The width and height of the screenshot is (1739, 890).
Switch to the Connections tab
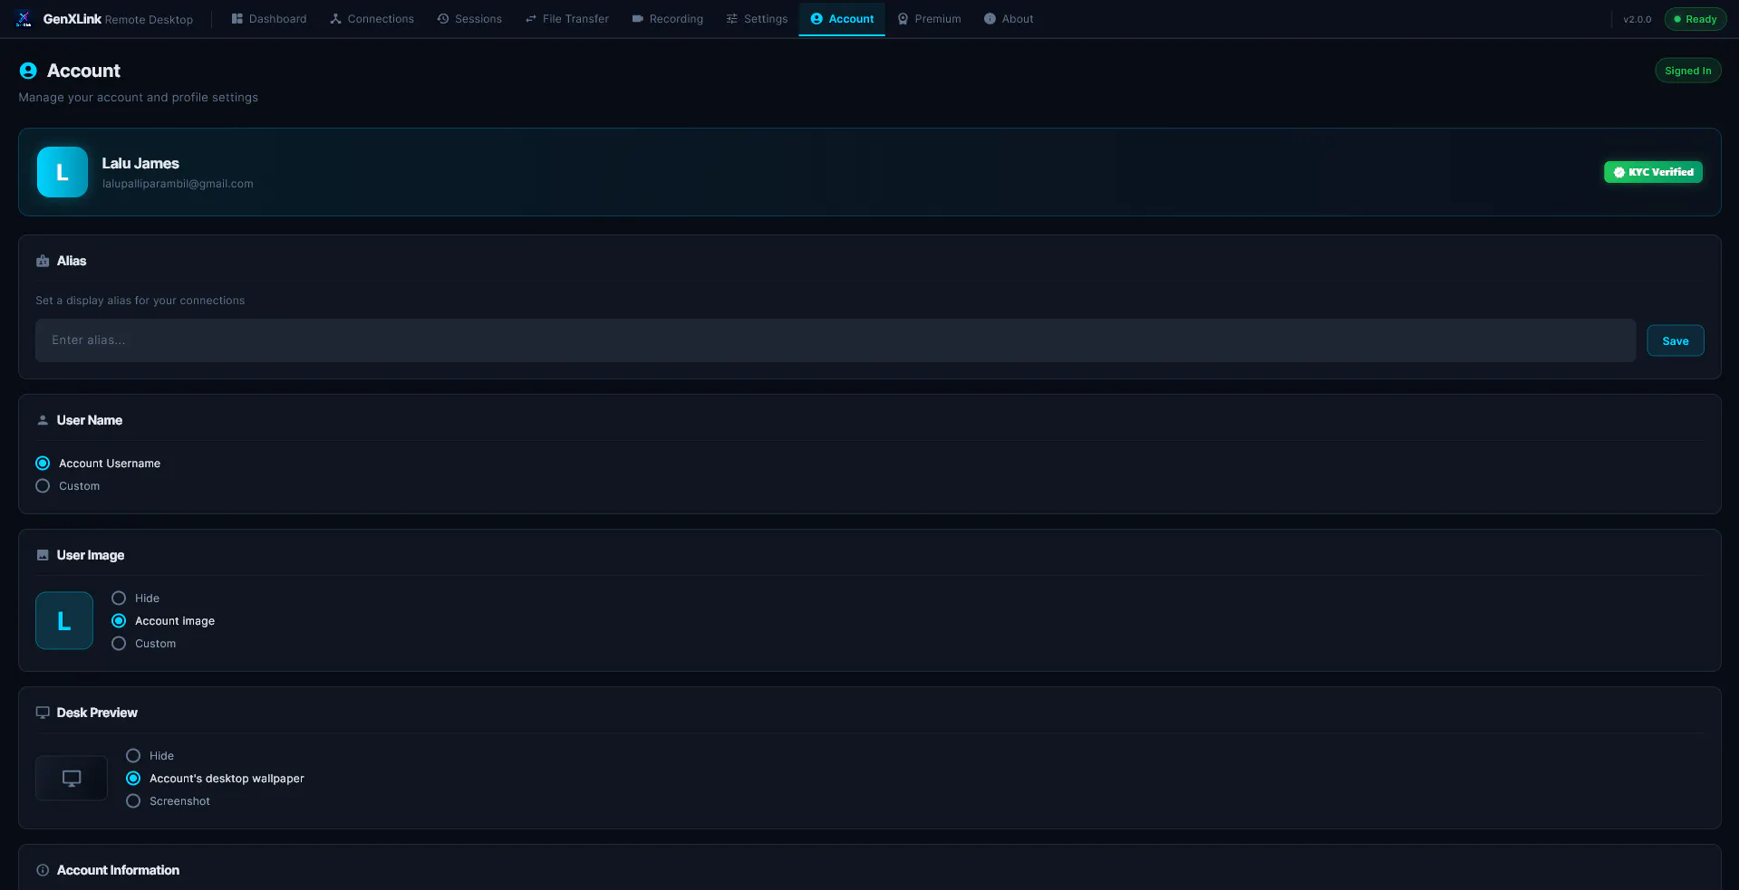pos(372,19)
